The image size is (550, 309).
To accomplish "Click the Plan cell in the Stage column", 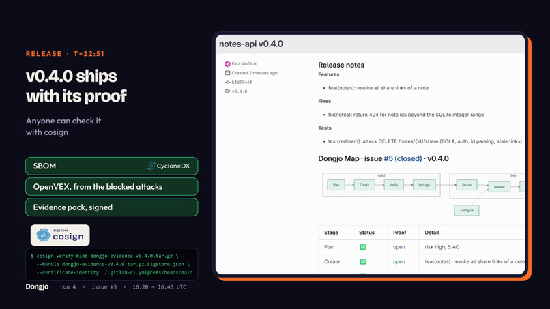I will pyautogui.click(x=329, y=247).
